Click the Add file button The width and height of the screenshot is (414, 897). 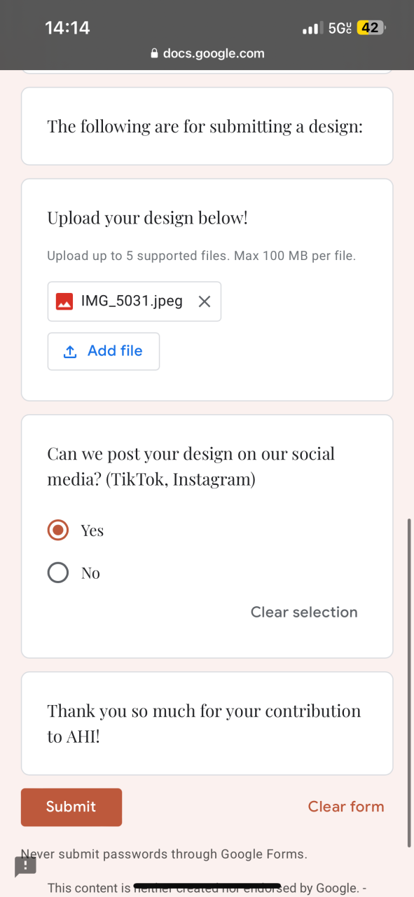click(x=104, y=351)
